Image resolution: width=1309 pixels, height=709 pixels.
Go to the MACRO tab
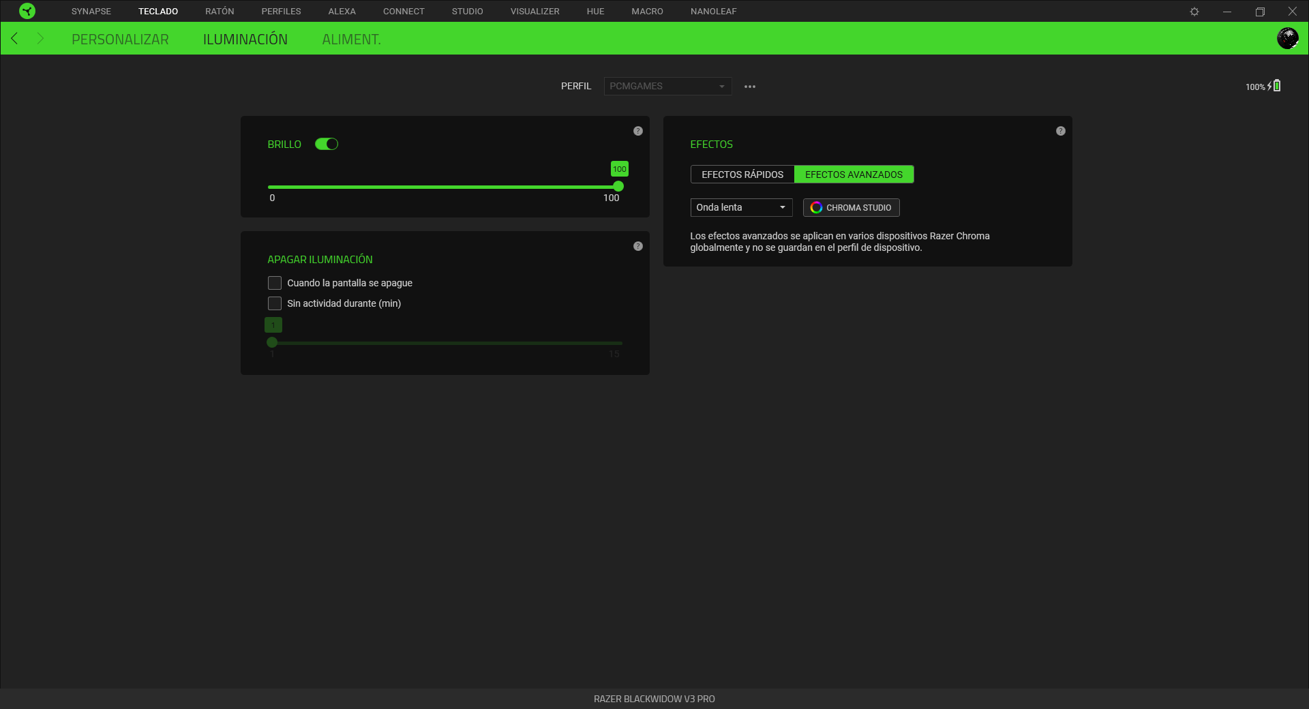point(647,12)
